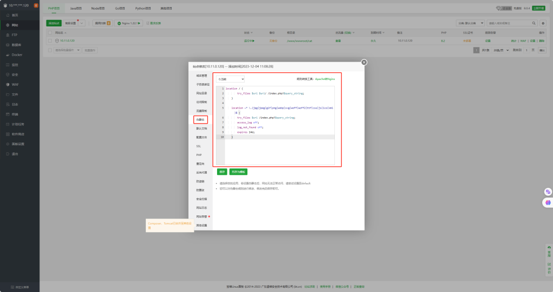Select 反向代理 in the dialog side menu
553x292 pixels.
point(201,173)
